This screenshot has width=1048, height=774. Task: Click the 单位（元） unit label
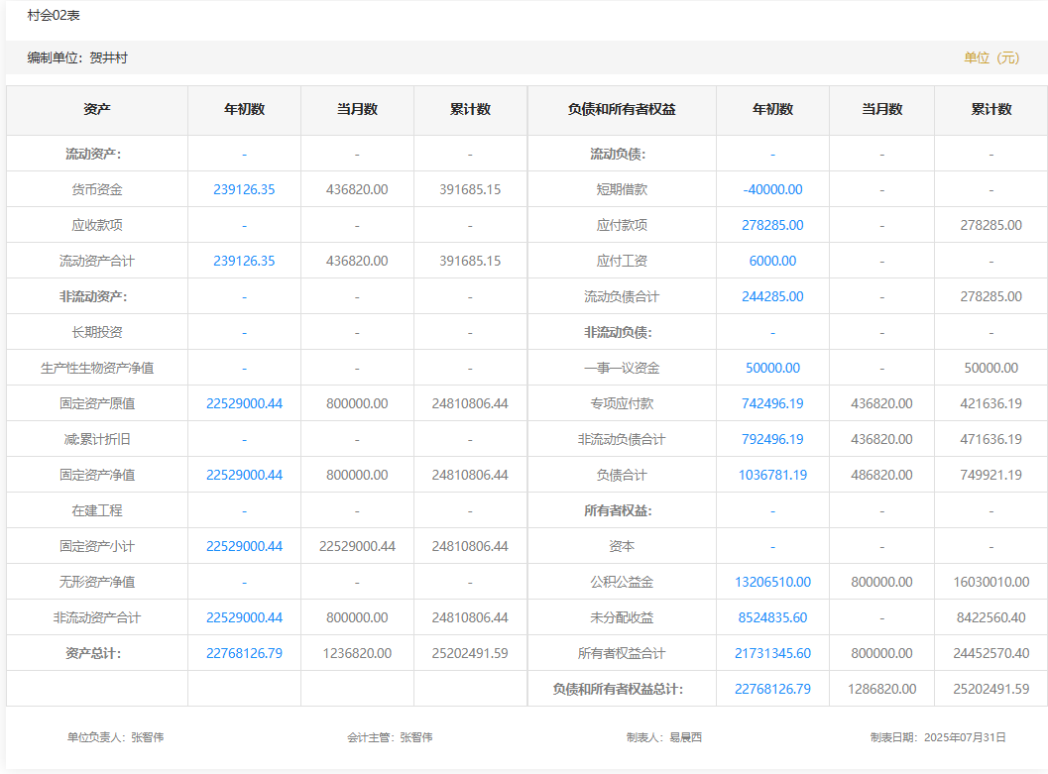[990, 57]
